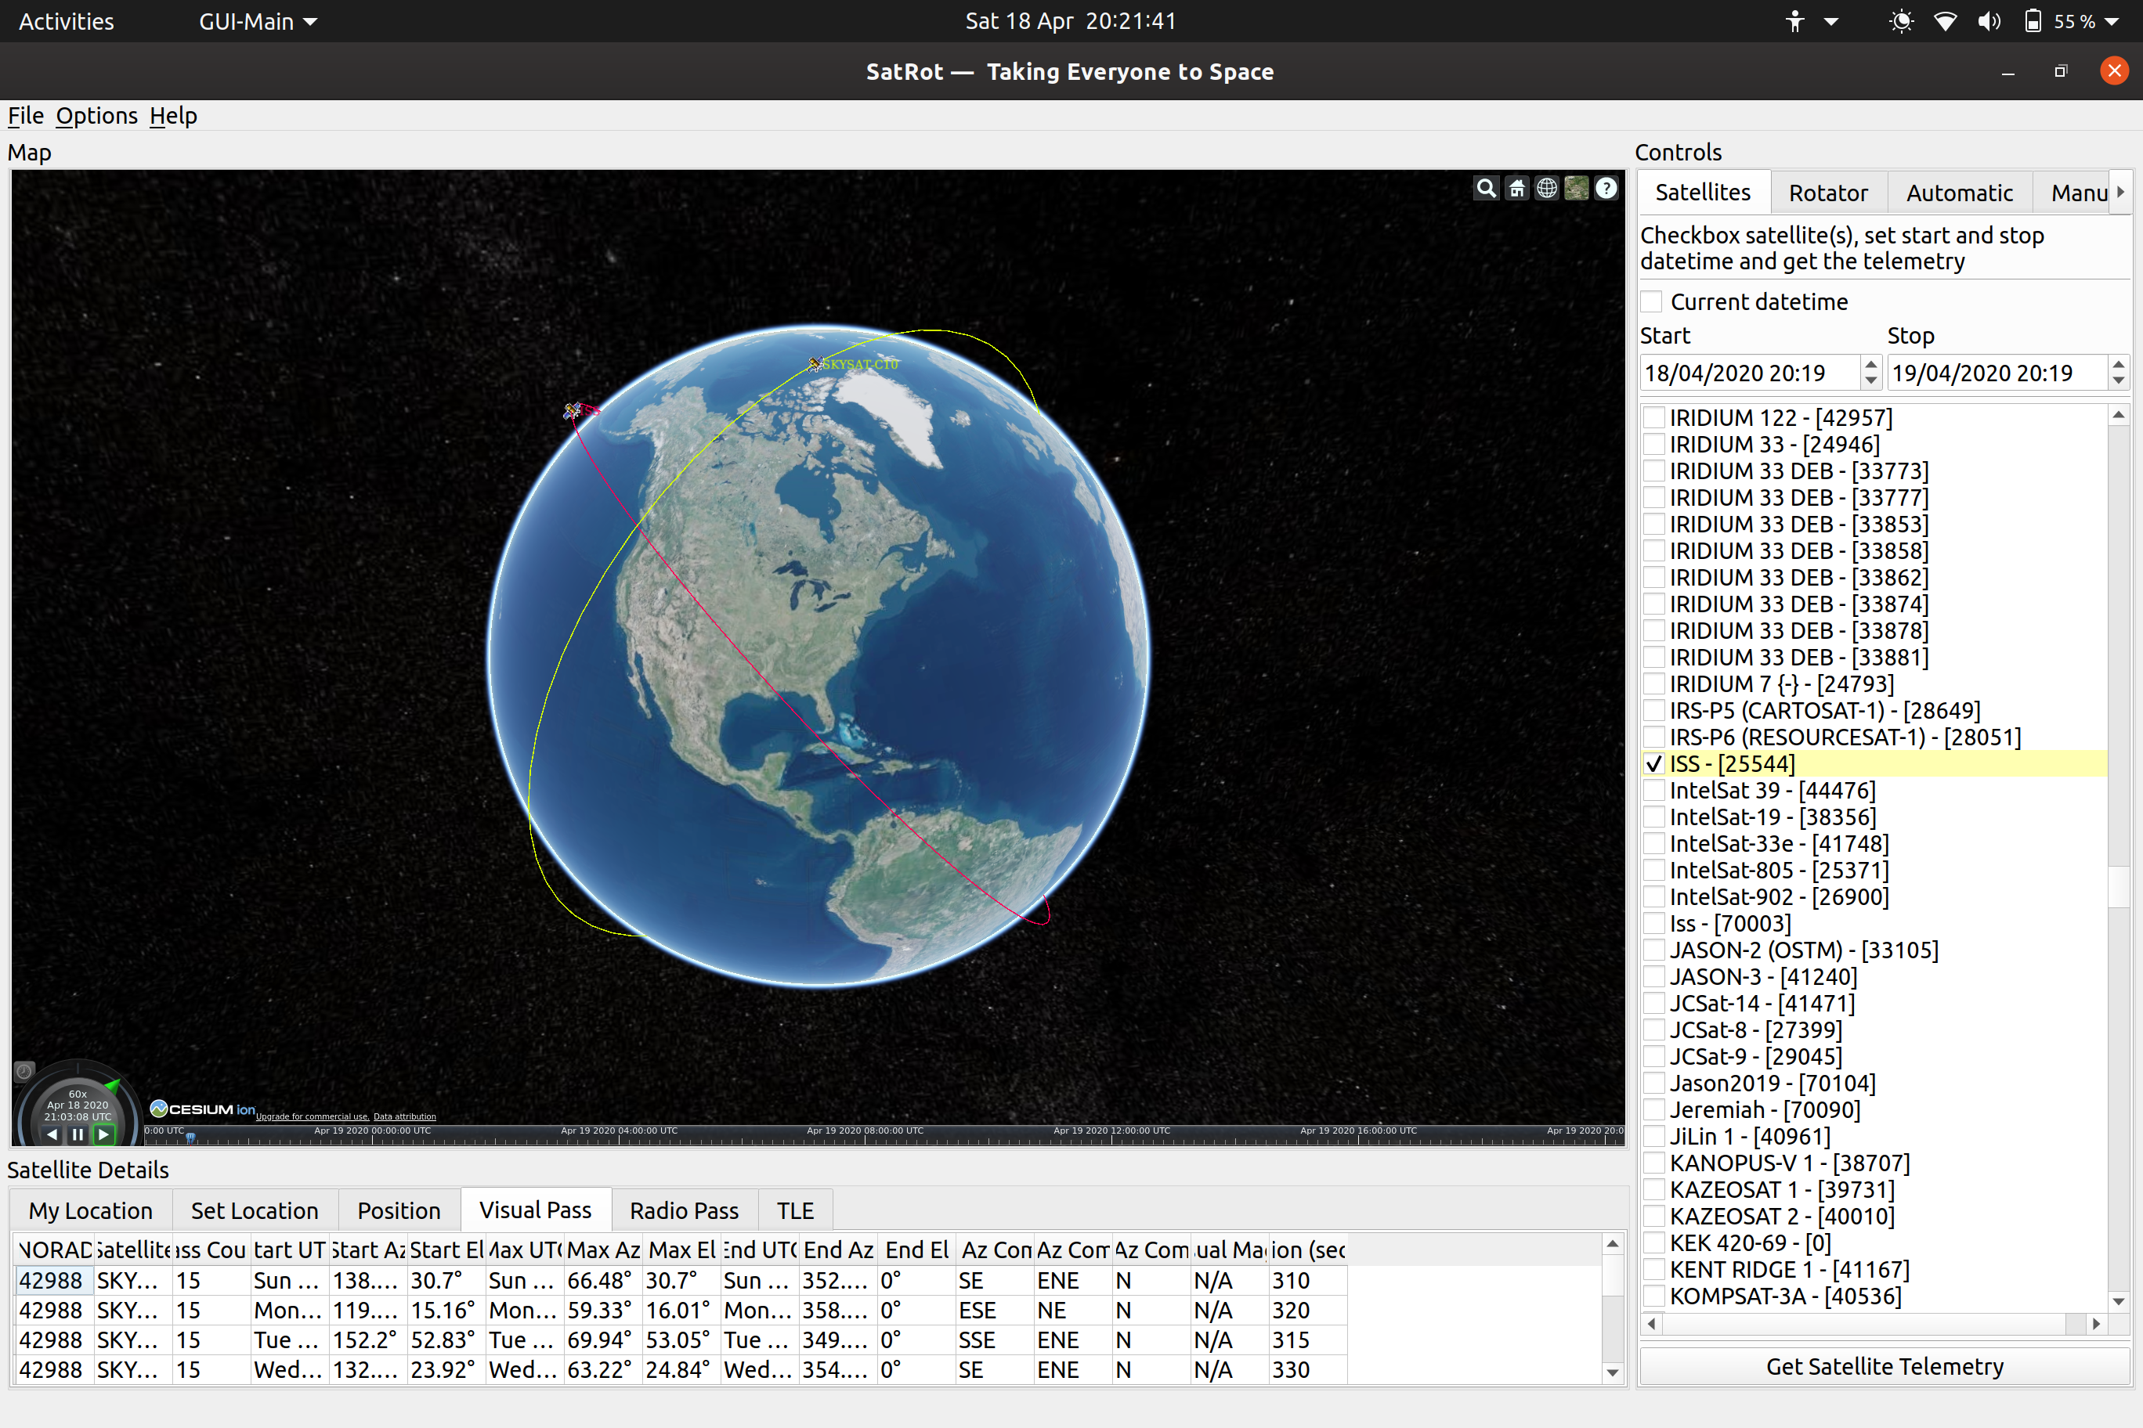Open the Cesium geocoder search icon
Image resolution: width=2143 pixels, height=1428 pixels.
pyautogui.click(x=1486, y=189)
